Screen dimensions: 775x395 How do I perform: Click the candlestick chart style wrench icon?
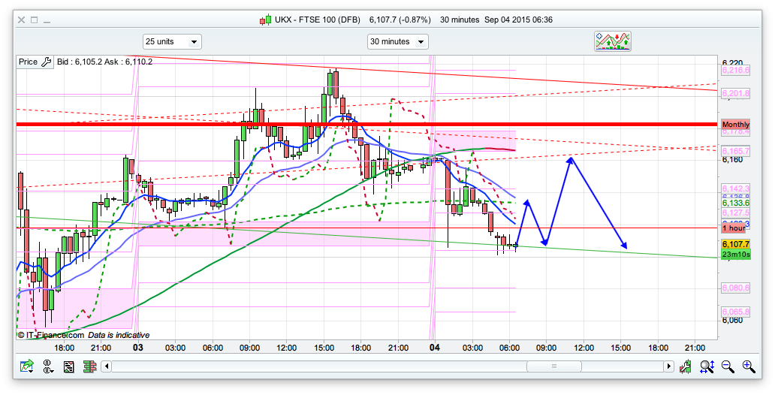coord(686,366)
